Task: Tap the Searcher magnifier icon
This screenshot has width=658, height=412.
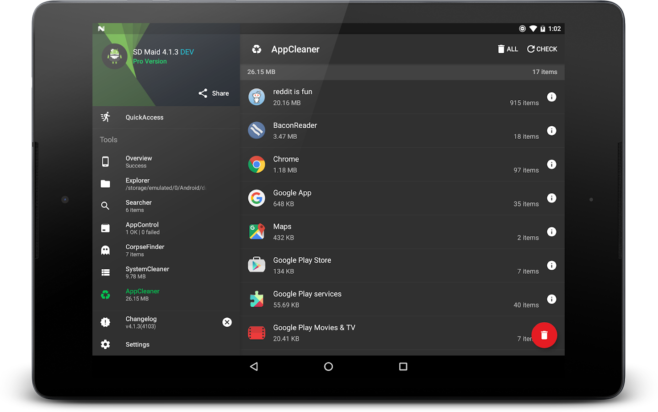Action: click(105, 206)
